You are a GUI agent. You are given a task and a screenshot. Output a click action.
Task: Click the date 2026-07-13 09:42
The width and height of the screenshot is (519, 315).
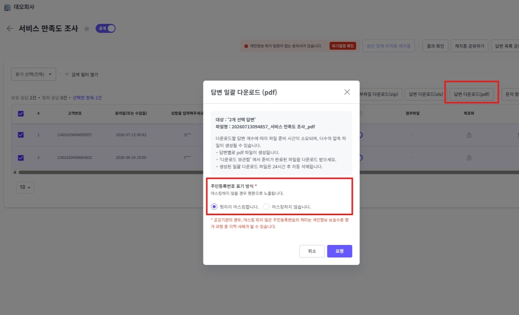coord(131,135)
